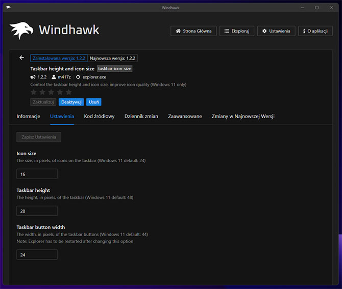Select the Ustawienia mod tab

click(62, 117)
